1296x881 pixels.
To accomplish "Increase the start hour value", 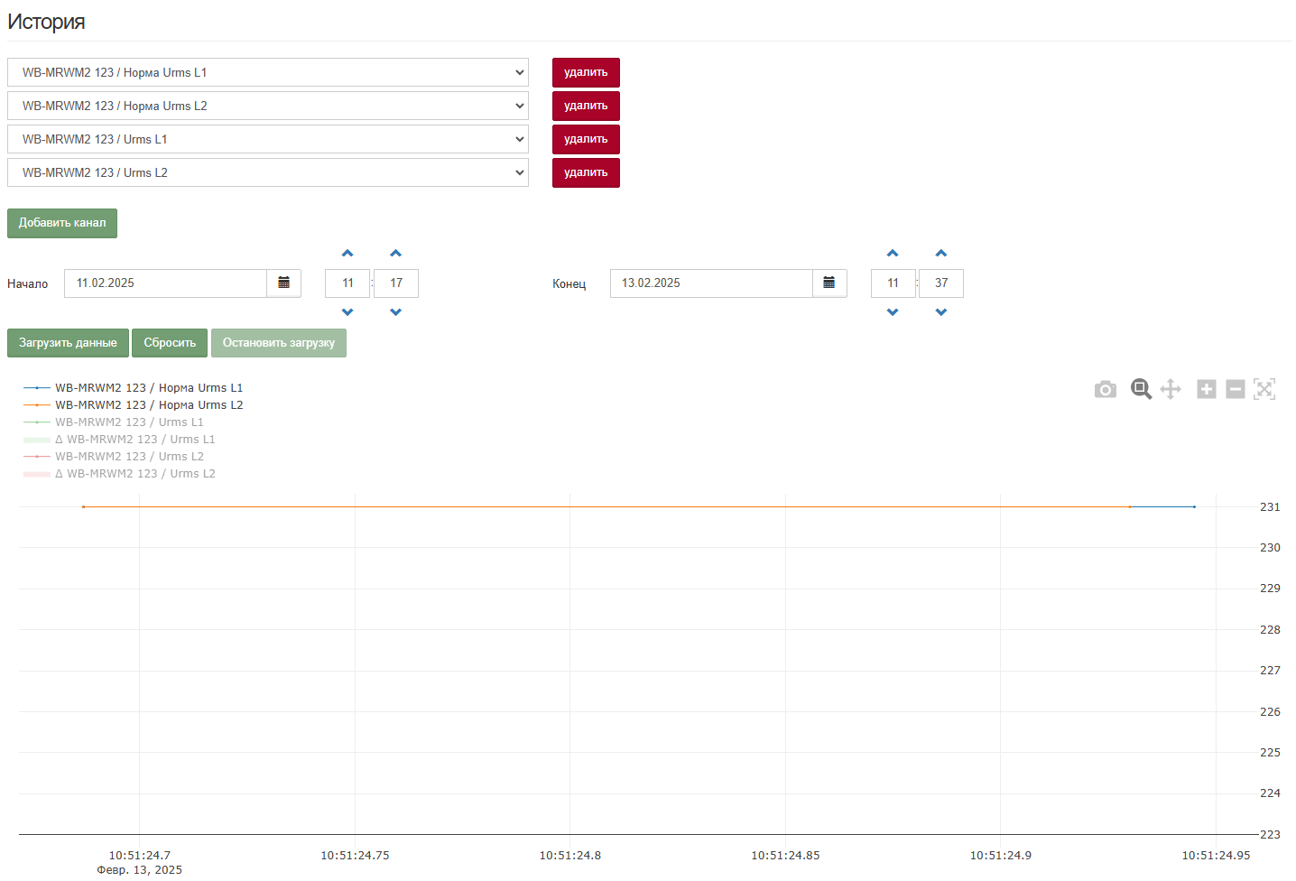I will pyautogui.click(x=347, y=254).
